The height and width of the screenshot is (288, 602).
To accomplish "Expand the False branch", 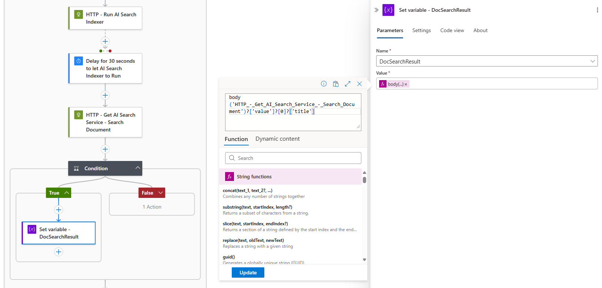I will (160, 193).
